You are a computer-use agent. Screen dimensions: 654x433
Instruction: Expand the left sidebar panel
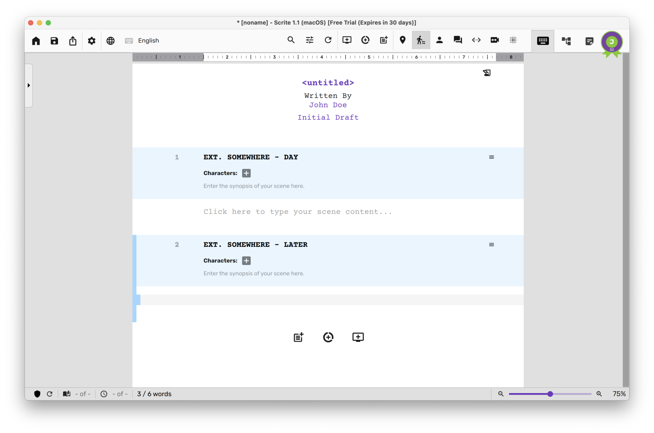[x=29, y=85]
